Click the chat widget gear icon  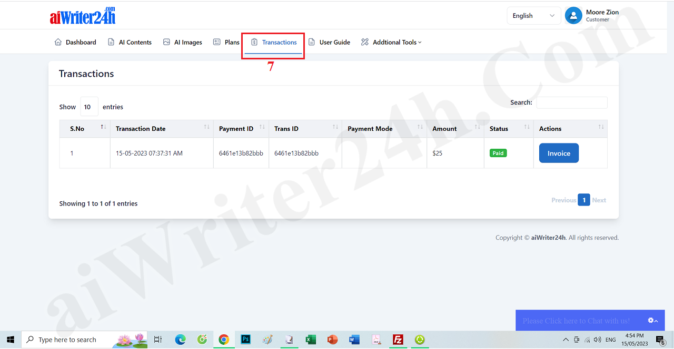click(651, 320)
